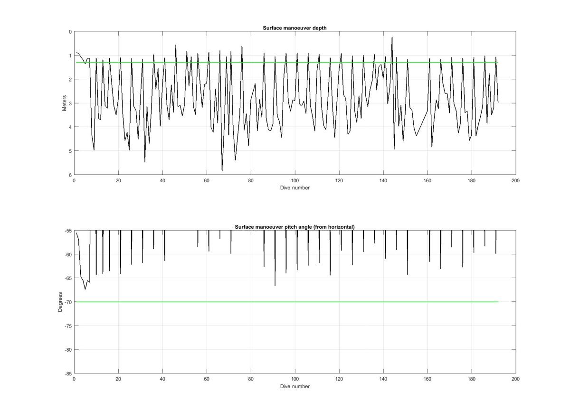Click the '-60' tick on Degrees axis
The height and width of the screenshot is (420, 570).
click(68, 254)
